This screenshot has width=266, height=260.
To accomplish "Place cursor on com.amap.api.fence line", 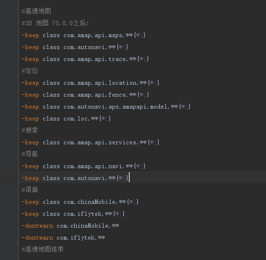I will (x=85, y=95).
